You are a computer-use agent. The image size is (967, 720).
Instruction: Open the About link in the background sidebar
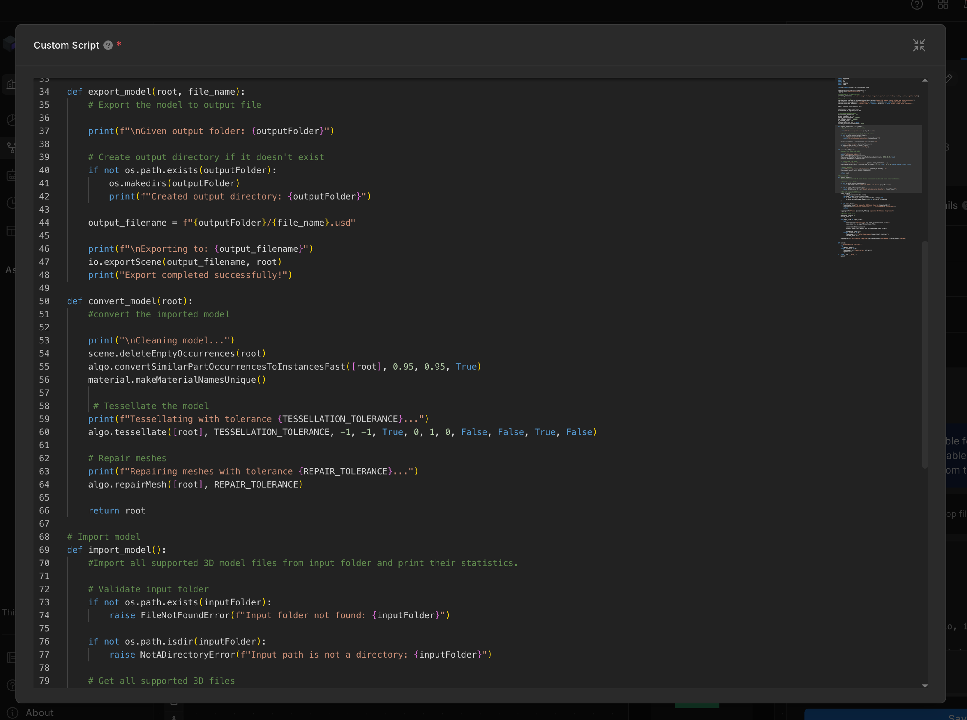39,712
